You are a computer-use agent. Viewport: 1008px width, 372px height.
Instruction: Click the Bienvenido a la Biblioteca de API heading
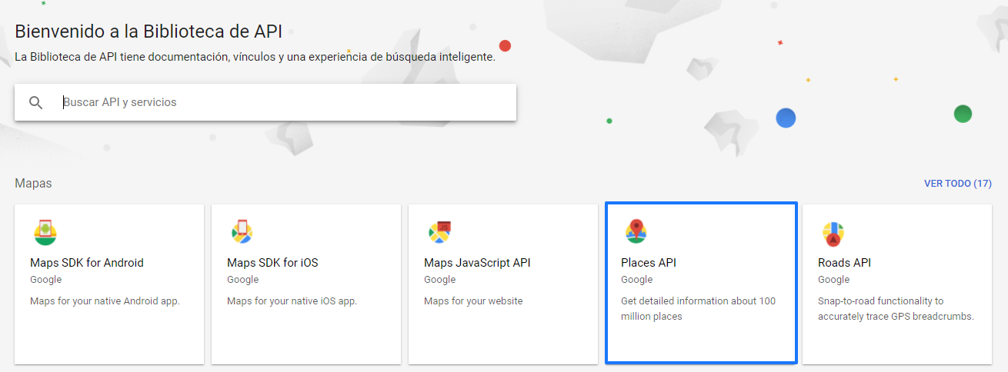coord(149,32)
